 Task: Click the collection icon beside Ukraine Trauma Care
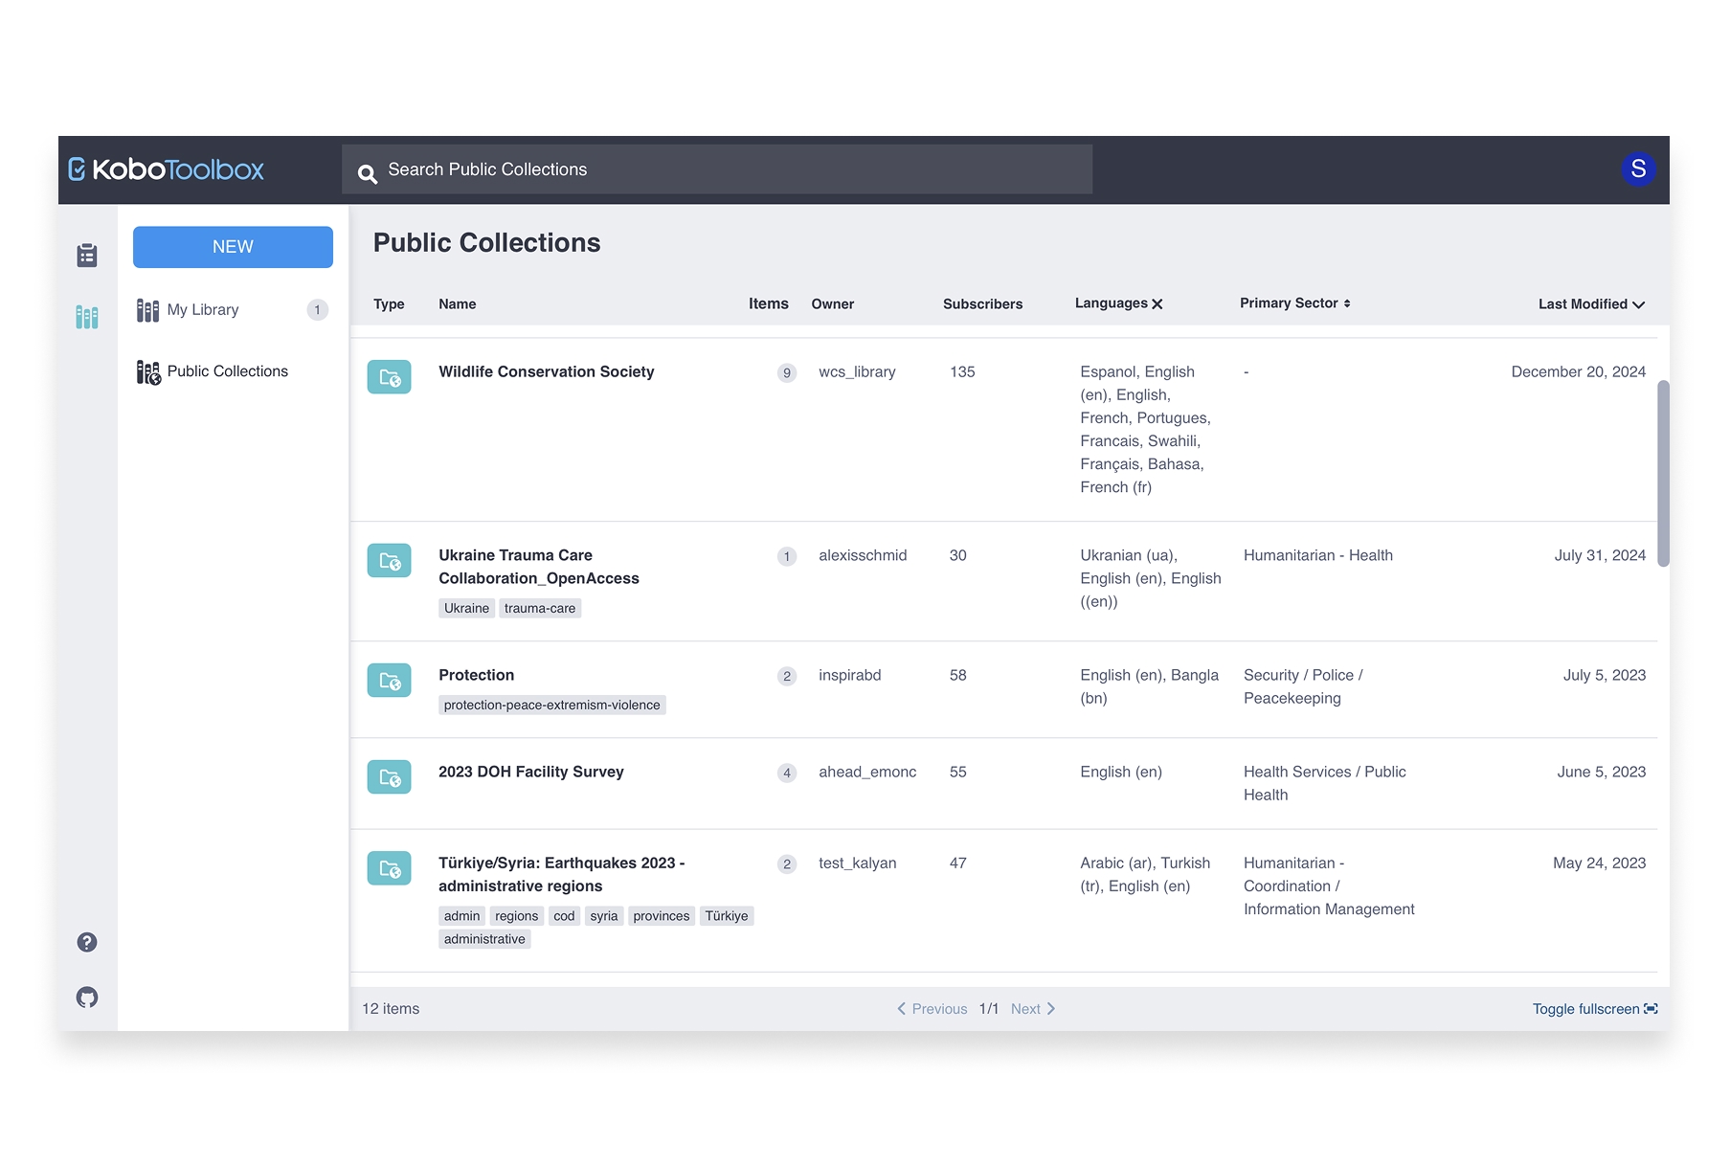(389, 560)
